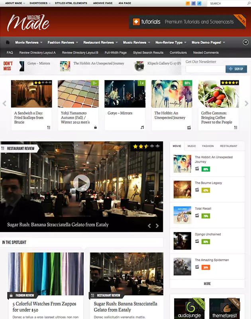Image resolution: width=251 pixels, height=319 pixels.
Task: Click star rating on featured restaurant slide
Action: click(x=146, y=146)
